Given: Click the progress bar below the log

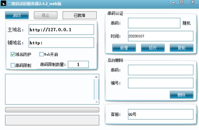Looking at the screenshot, I should (52, 110).
